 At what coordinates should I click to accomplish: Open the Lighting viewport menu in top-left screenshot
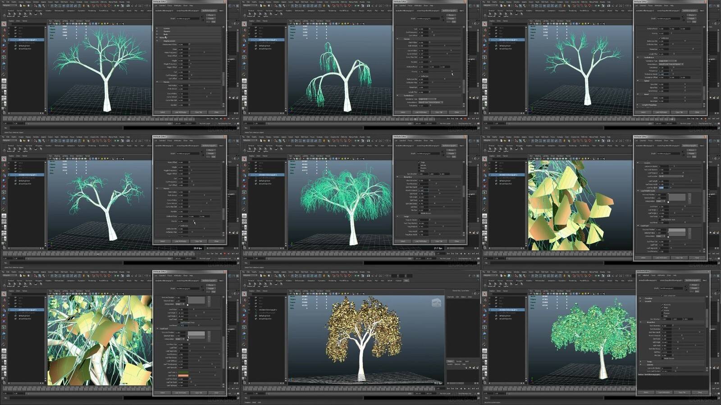tap(64, 21)
